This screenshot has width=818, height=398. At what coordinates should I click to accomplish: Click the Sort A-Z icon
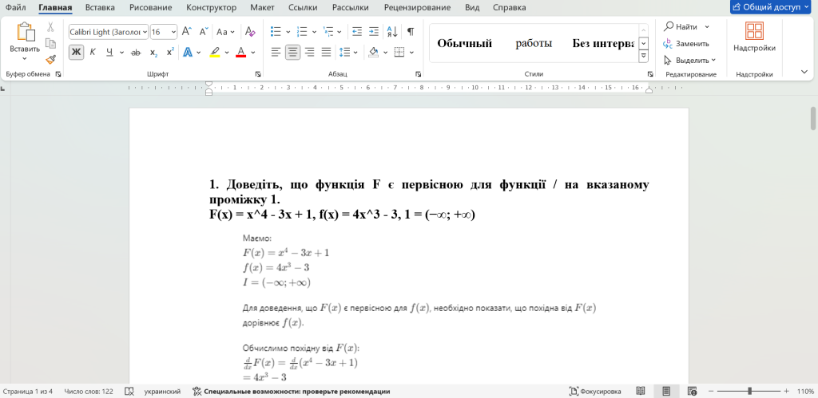point(391,32)
